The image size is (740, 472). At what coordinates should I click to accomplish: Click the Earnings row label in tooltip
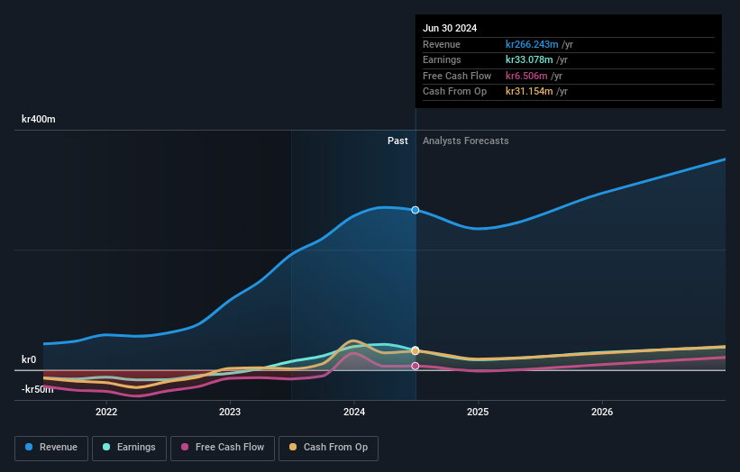(x=442, y=59)
